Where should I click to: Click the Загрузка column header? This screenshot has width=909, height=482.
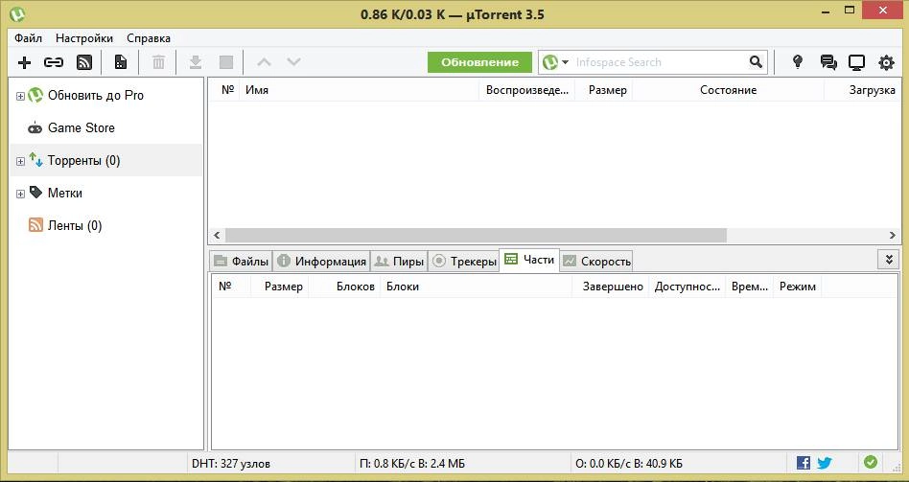click(x=863, y=90)
